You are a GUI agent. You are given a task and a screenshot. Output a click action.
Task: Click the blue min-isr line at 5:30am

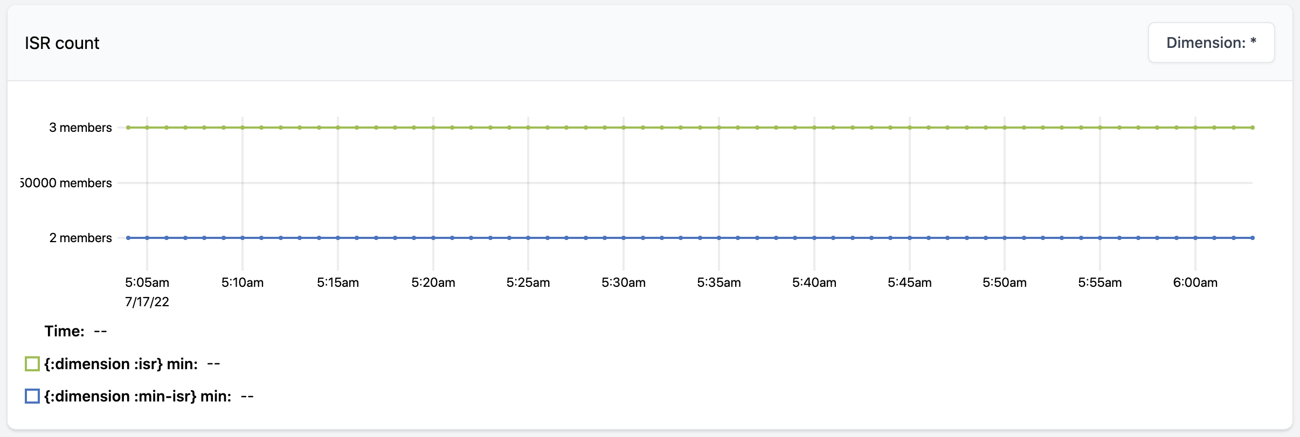(x=624, y=238)
